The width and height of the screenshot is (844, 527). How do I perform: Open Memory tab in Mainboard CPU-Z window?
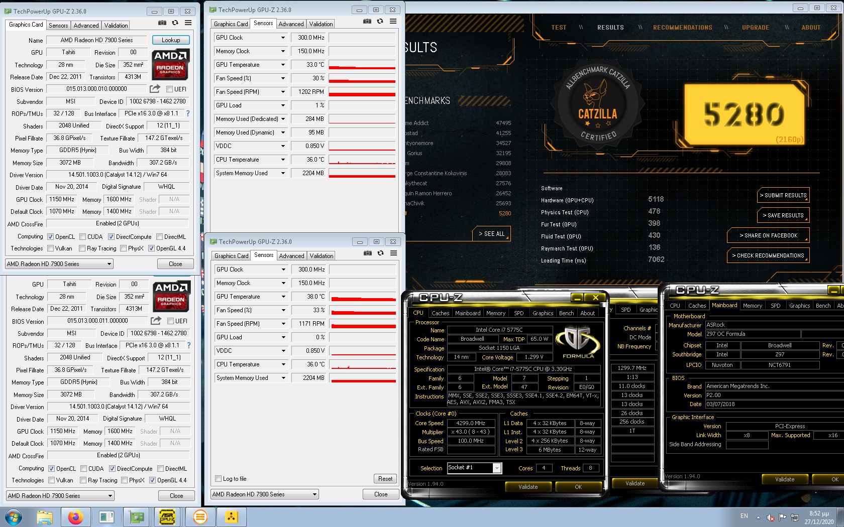point(752,306)
